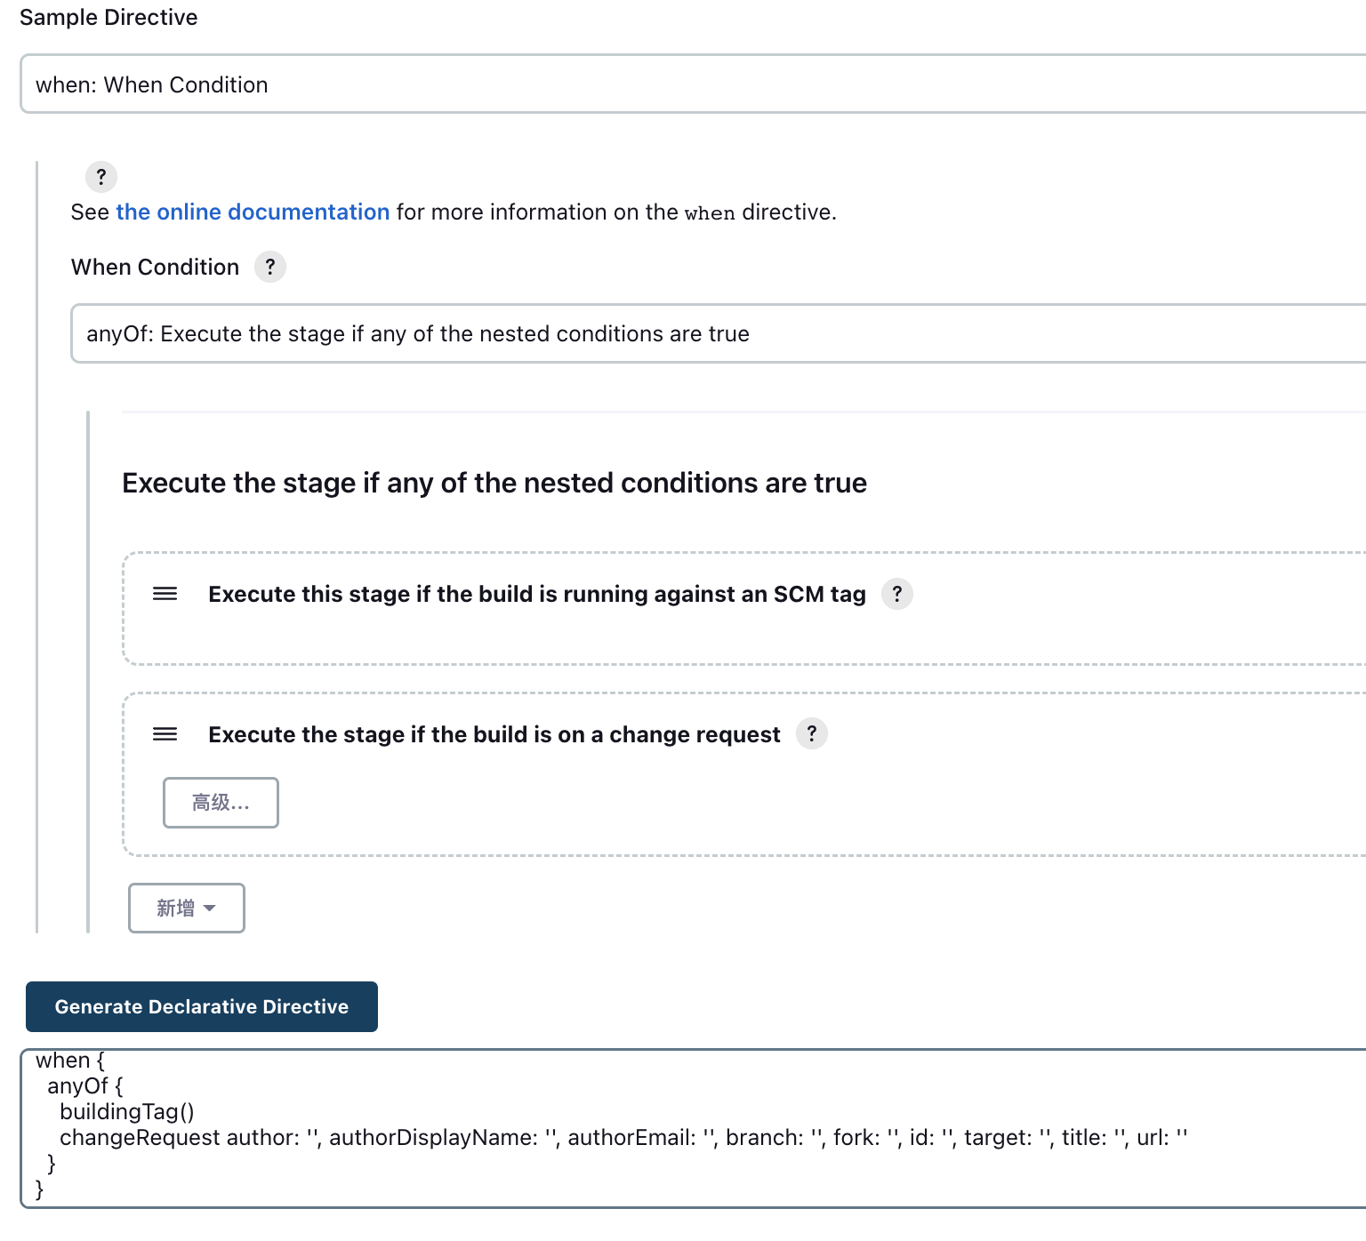
Task: Show help for When Condition label
Action: (x=270, y=267)
